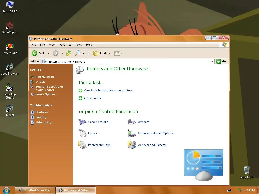Click the Add a printer link
Image resolution: width=259 pixels, height=194 pixels.
[x=93, y=98]
